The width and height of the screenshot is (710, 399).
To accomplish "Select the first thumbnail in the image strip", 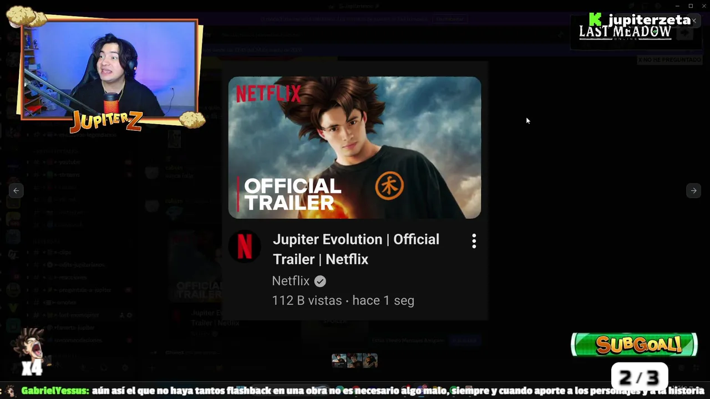I will point(339,361).
